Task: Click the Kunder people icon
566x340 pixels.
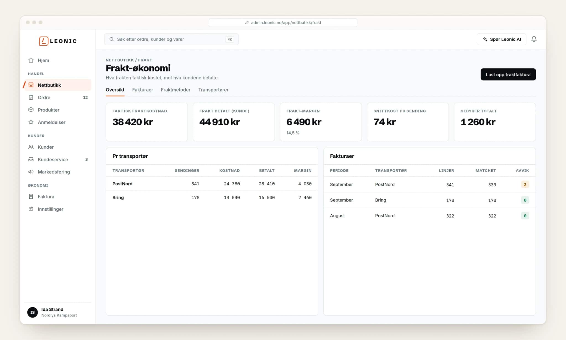Action: coord(31,147)
